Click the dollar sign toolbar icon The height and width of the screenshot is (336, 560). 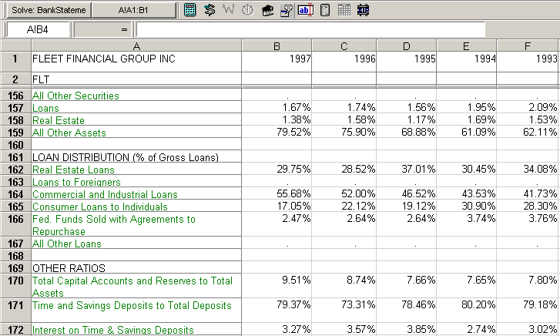(x=210, y=11)
